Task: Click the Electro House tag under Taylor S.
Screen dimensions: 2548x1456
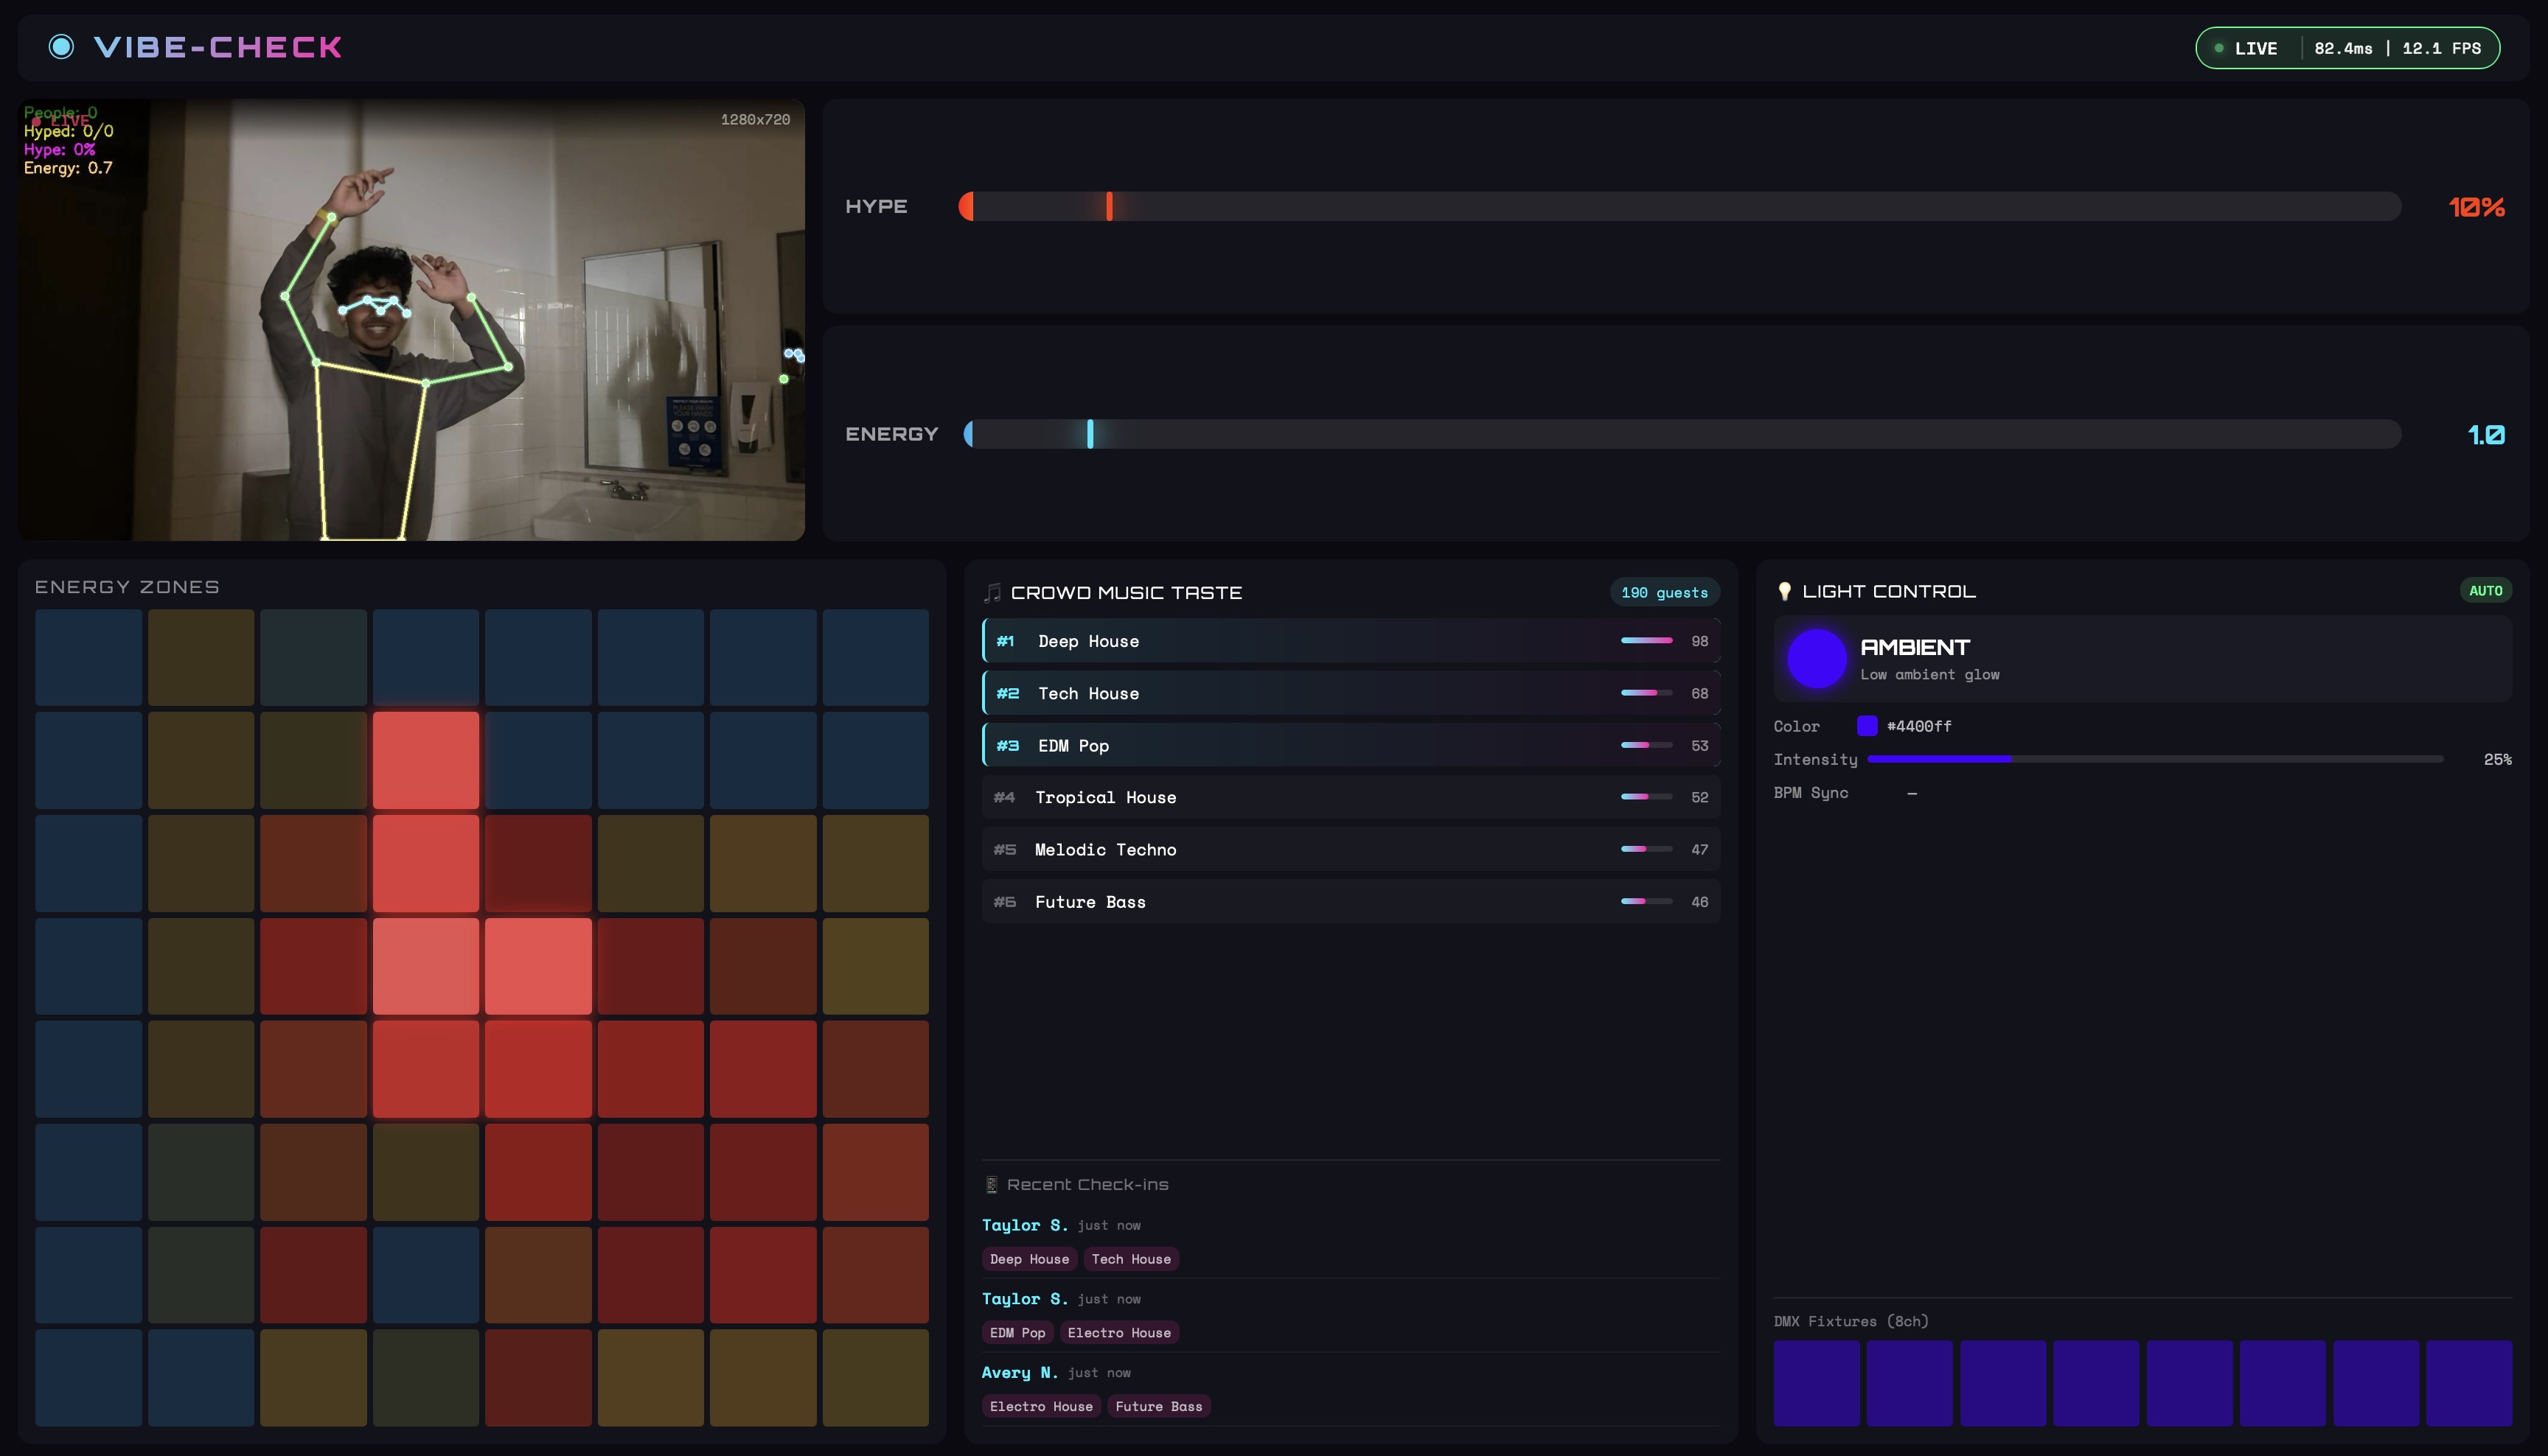Action: [1118, 1333]
